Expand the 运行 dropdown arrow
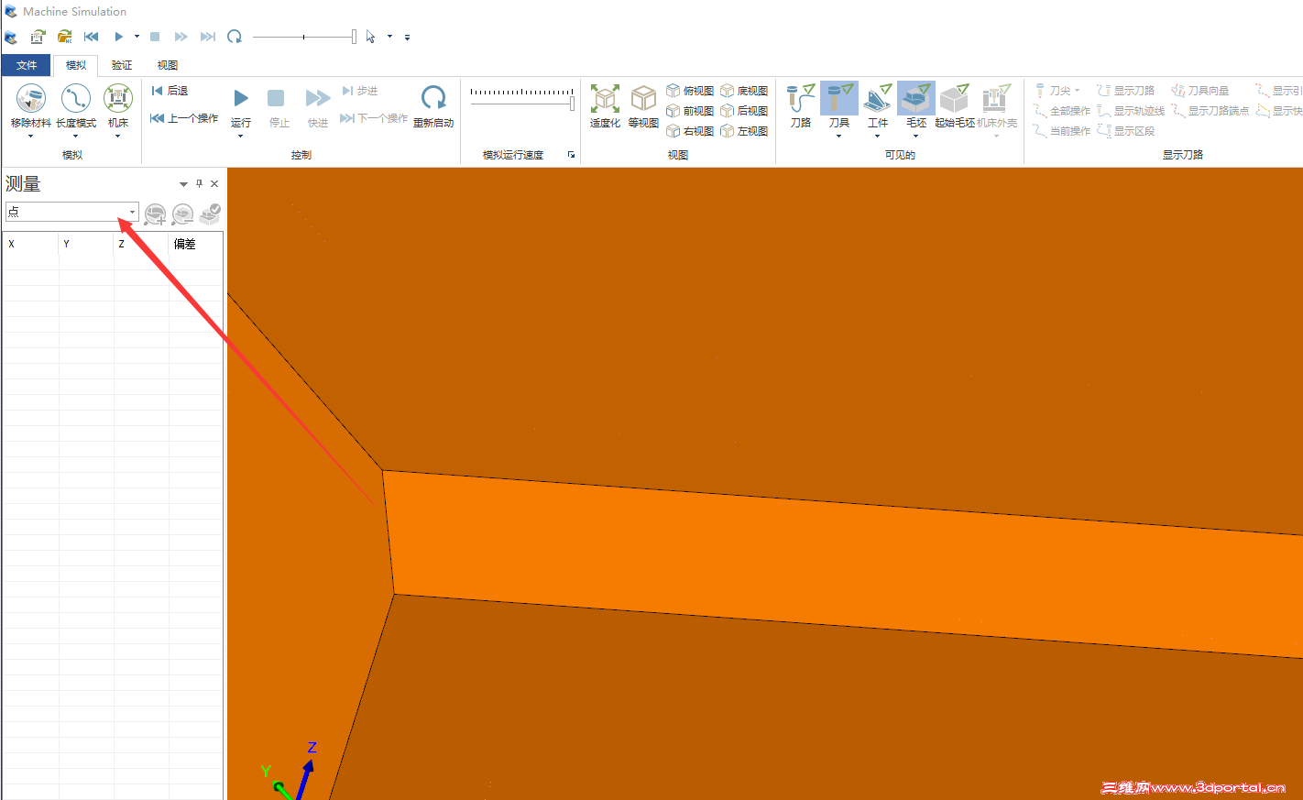This screenshot has width=1303, height=800. (241, 137)
